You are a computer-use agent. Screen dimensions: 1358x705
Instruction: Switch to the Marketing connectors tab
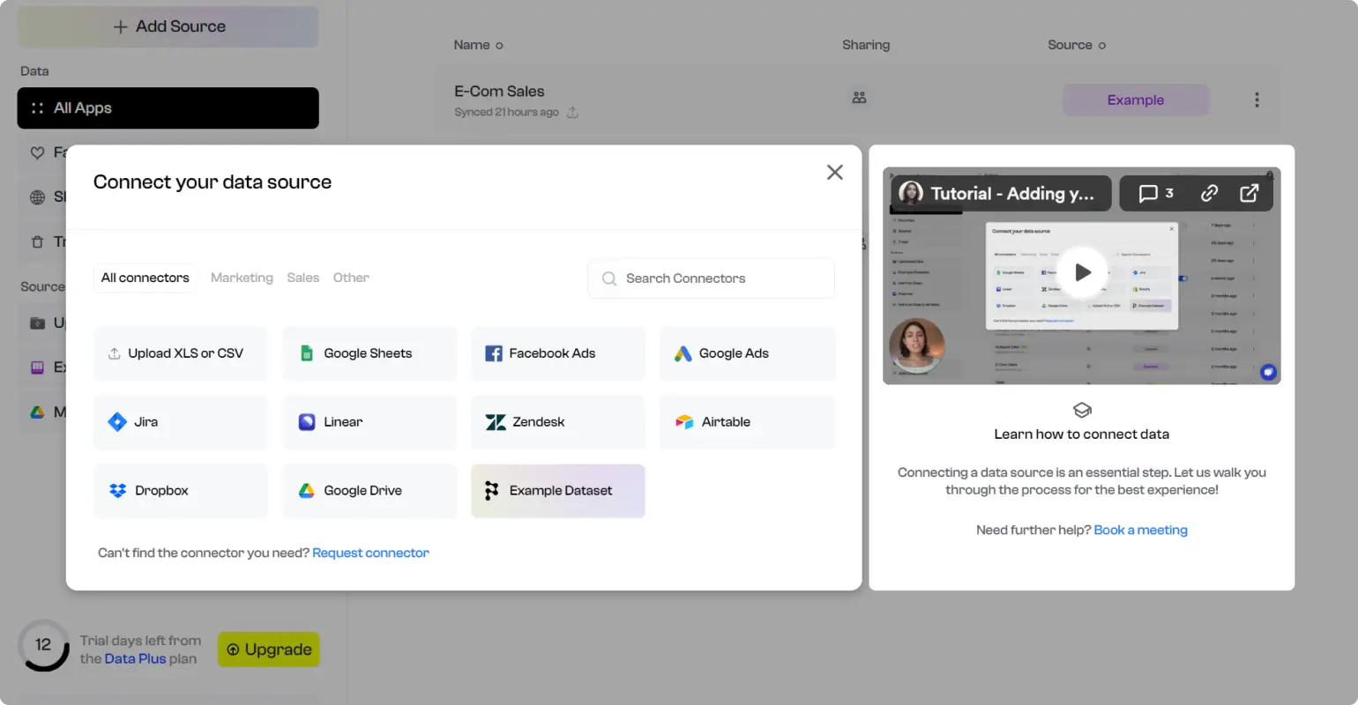241,278
